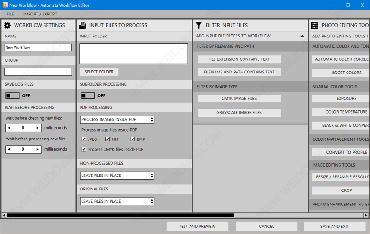Image resolution: width=370 pixels, height=234 pixels.
Task: Click the Workflow Settings gear icon
Action: coord(7,25)
